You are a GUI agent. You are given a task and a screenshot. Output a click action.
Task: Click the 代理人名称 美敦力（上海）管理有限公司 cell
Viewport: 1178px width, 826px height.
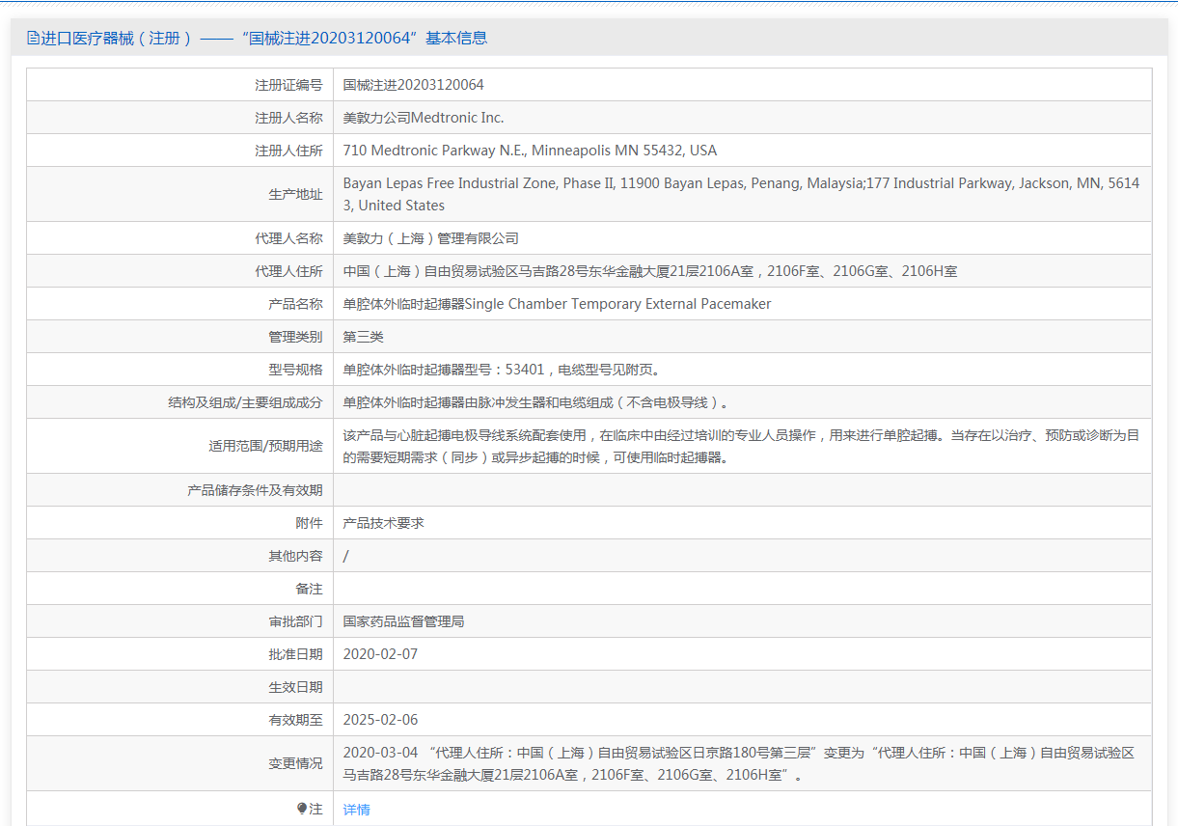(x=743, y=238)
